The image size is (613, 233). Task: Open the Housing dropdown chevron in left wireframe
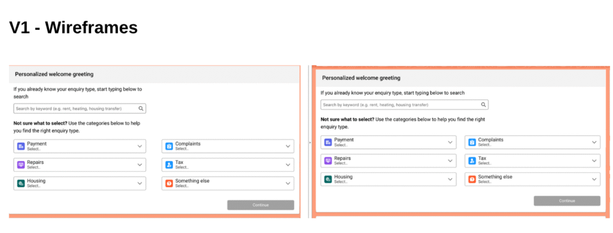click(139, 183)
